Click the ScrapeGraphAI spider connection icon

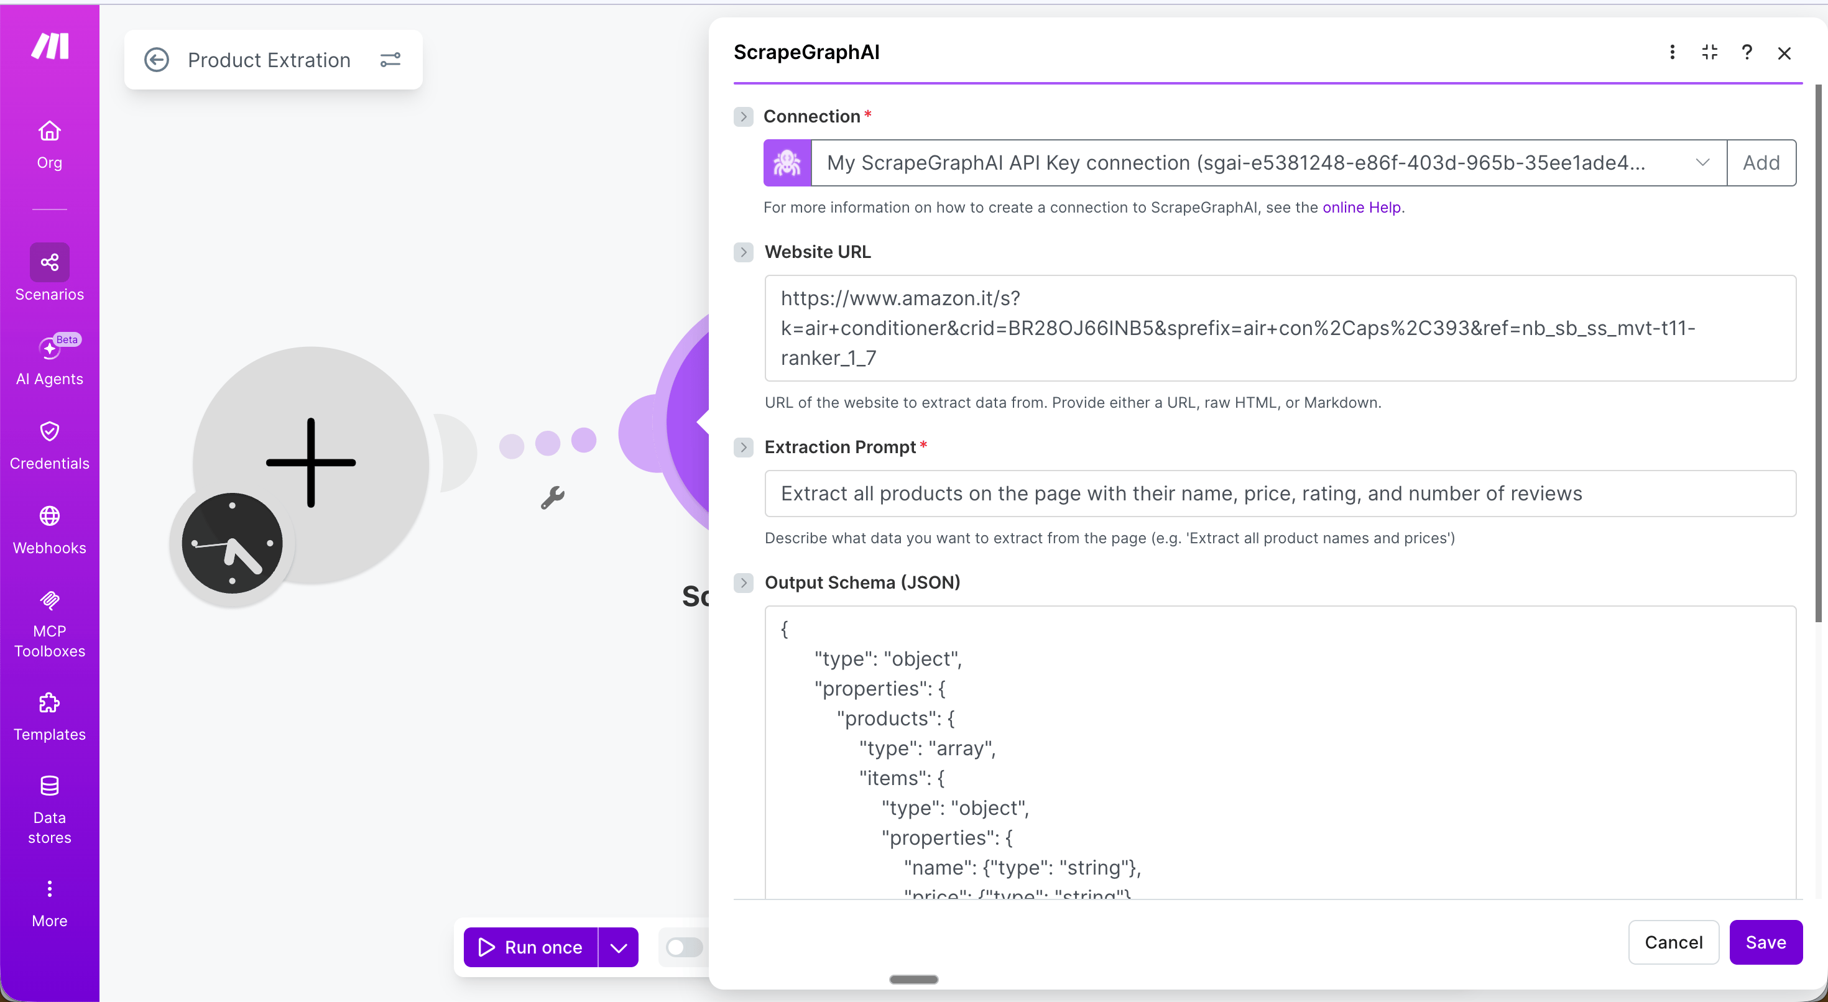click(787, 163)
